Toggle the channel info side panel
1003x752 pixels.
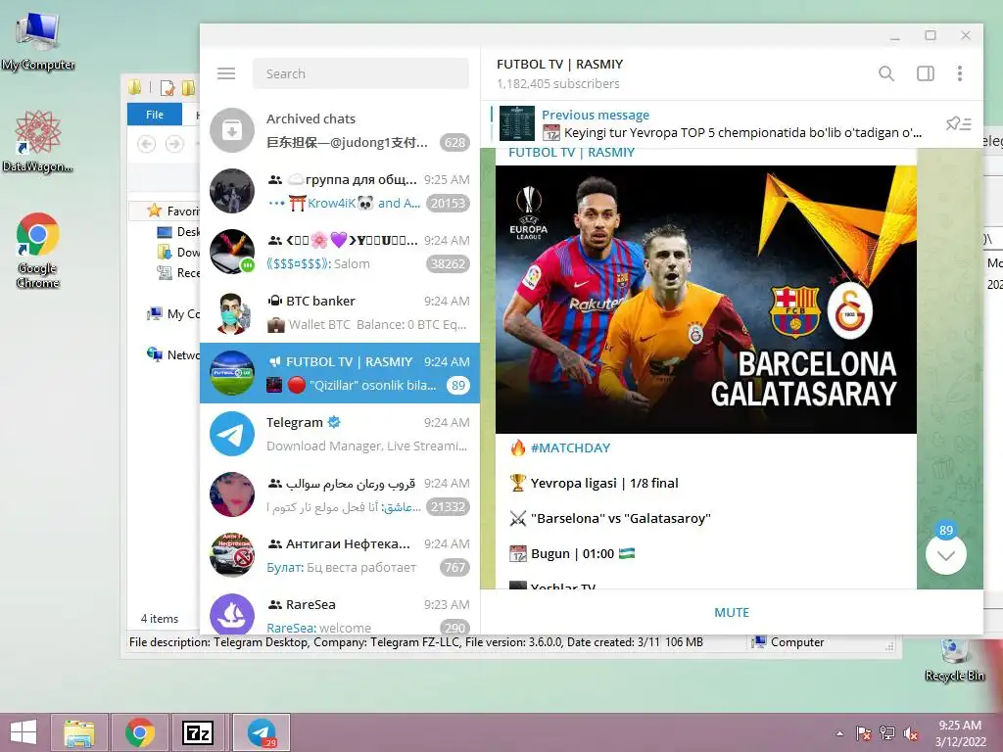(x=925, y=73)
